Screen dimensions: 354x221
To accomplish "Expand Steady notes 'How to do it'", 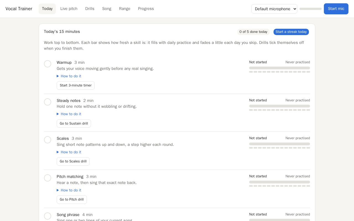I will 69,114.
